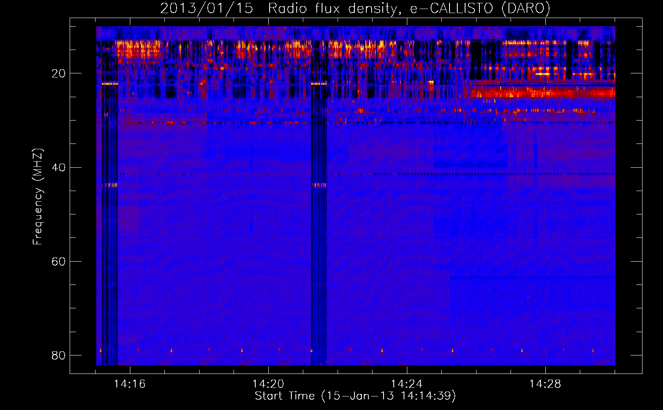Click the "14:20" time tick label
The width and height of the screenshot is (663, 410).
pyautogui.click(x=268, y=384)
